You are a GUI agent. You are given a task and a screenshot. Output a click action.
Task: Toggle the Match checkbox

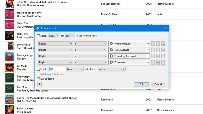[x=39, y=36]
